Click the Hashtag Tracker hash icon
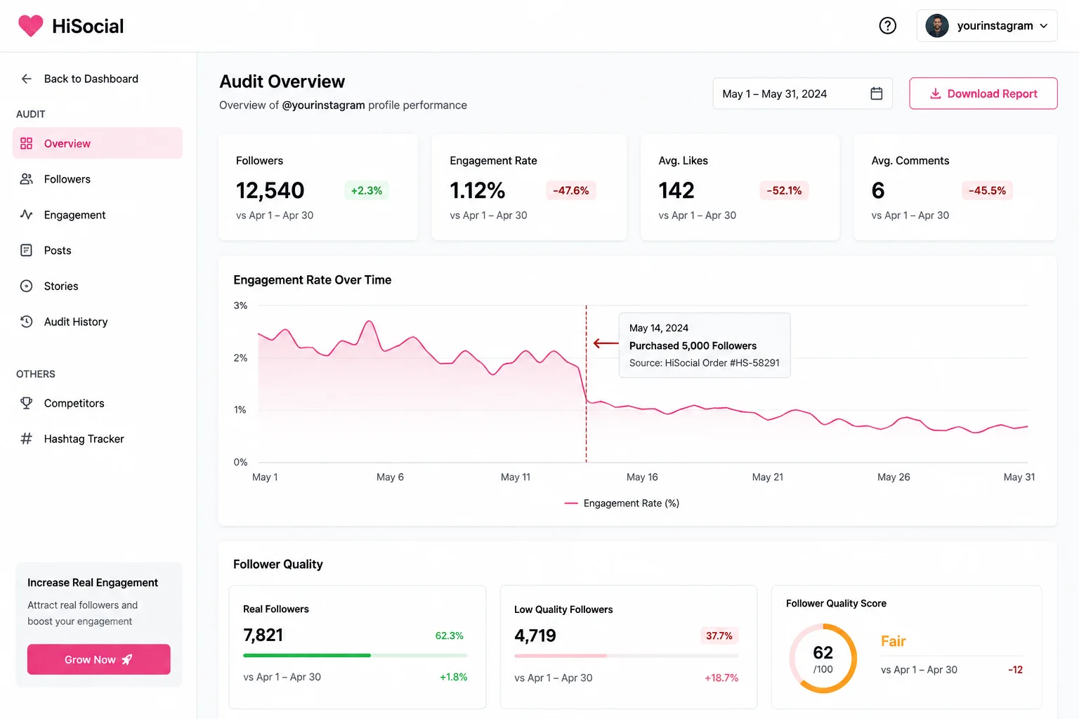The width and height of the screenshot is (1079, 719). click(x=26, y=439)
